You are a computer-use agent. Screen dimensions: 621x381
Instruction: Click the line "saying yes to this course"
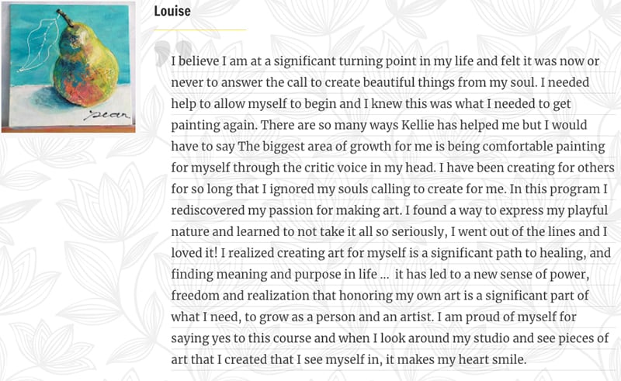pyautogui.click(x=390, y=338)
